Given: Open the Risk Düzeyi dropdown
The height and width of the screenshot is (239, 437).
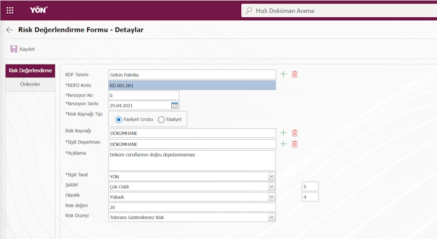Looking at the screenshot, I should click(x=271, y=217).
